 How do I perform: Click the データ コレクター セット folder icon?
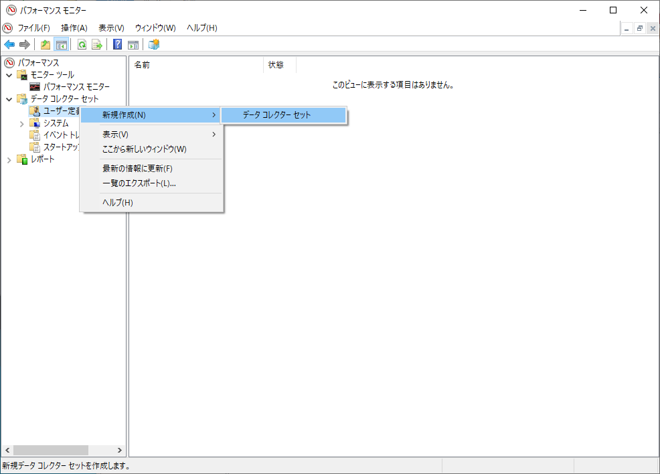click(22, 99)
